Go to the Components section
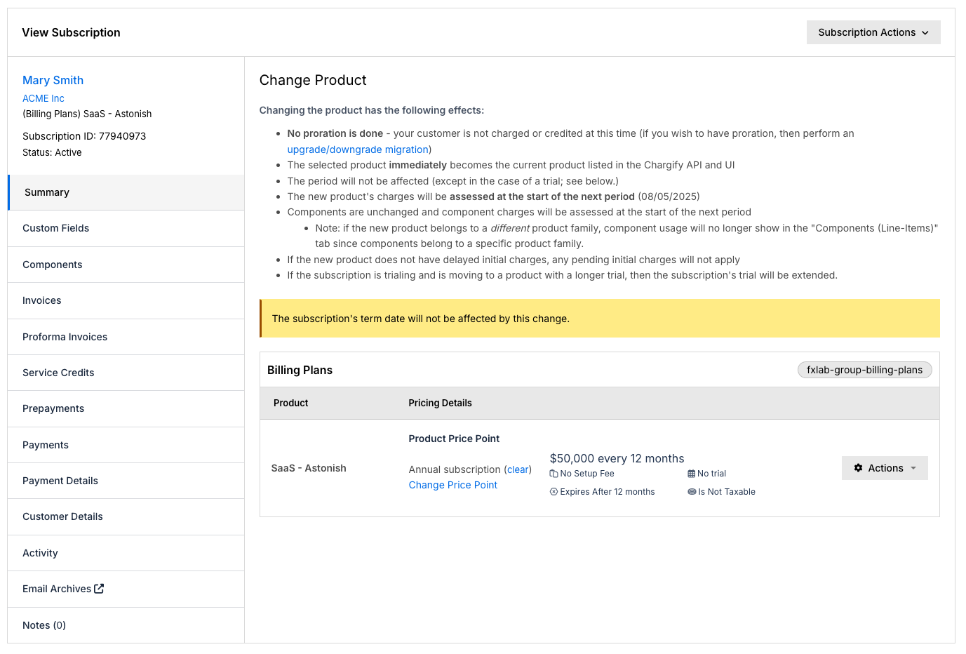The height and width of the screenshot is (654, 966). click(x=126, y=265)
